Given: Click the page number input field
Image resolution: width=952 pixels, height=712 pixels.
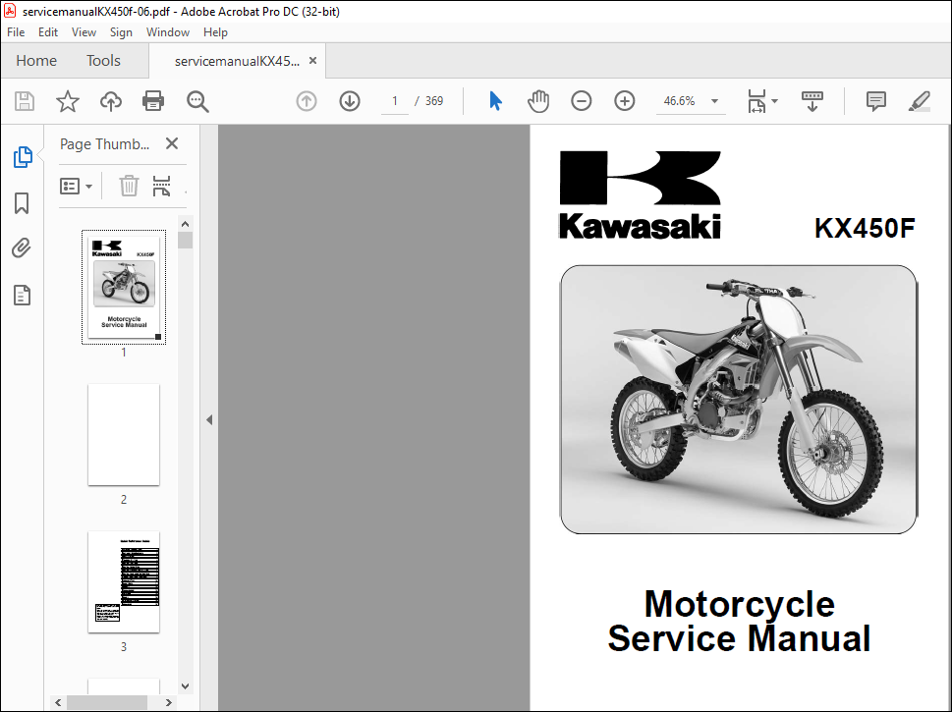Looking at the screenshot, I should coord(395,101).
